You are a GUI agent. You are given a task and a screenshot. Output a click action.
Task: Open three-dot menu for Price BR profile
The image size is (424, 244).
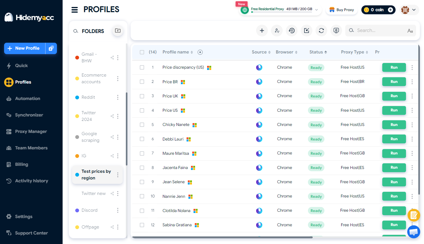[412, 82]
